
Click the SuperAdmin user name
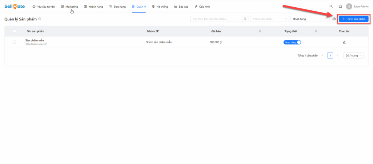tap(361, 7)
